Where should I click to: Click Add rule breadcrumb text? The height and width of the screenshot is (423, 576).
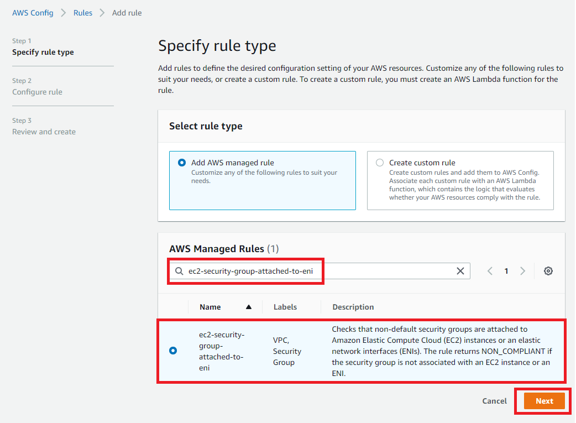coord(127,13)
